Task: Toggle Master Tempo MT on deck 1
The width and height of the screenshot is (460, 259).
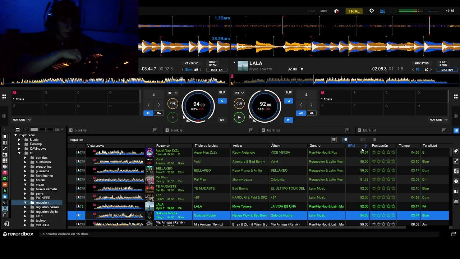Action: click(222, 120)
